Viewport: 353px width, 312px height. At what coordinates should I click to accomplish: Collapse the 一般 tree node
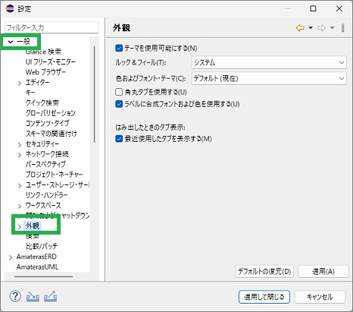[11, 42]
